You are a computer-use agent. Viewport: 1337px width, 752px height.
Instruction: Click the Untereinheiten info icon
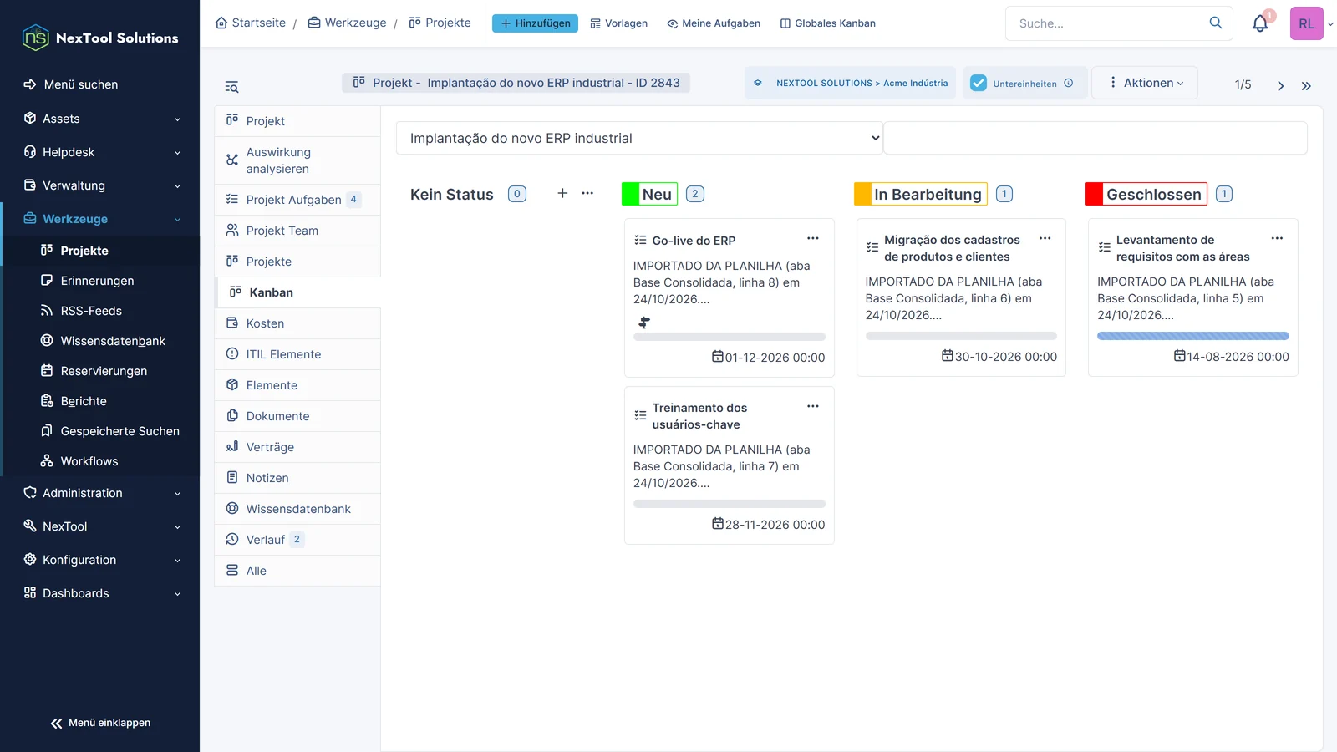coord(1069,83)
